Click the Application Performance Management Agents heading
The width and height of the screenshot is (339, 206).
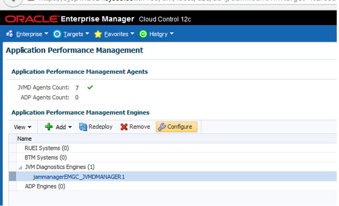(x=80, y=72)
